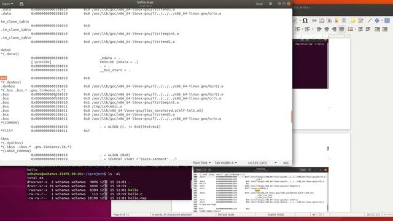Align text left in Writer
Screen dimensions: 393x221
319,29
